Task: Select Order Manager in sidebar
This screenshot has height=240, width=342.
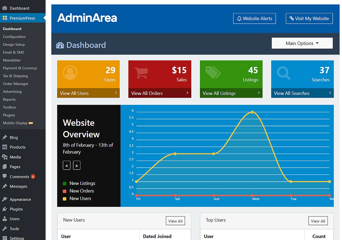Action: click(x=15, y=84)
